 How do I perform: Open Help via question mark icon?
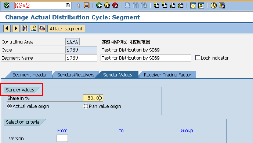[214, 5]
